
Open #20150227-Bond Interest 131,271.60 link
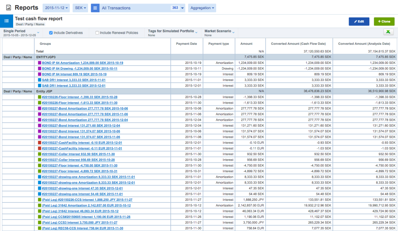coord(81,126)
